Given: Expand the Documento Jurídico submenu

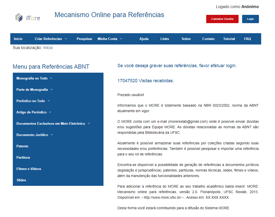Looking at the screenshot, I should (x=34, y=135).
